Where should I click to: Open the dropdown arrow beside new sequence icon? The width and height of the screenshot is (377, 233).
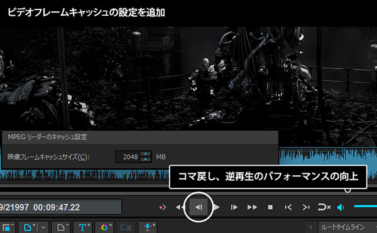point(43,227)
